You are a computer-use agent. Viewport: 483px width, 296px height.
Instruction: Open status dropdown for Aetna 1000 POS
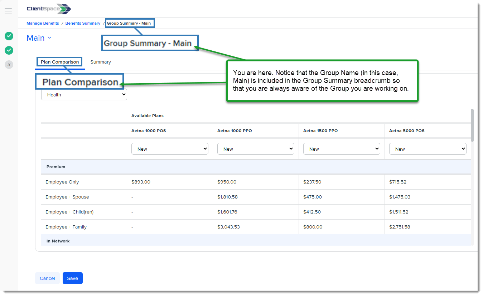click(170, 149)
